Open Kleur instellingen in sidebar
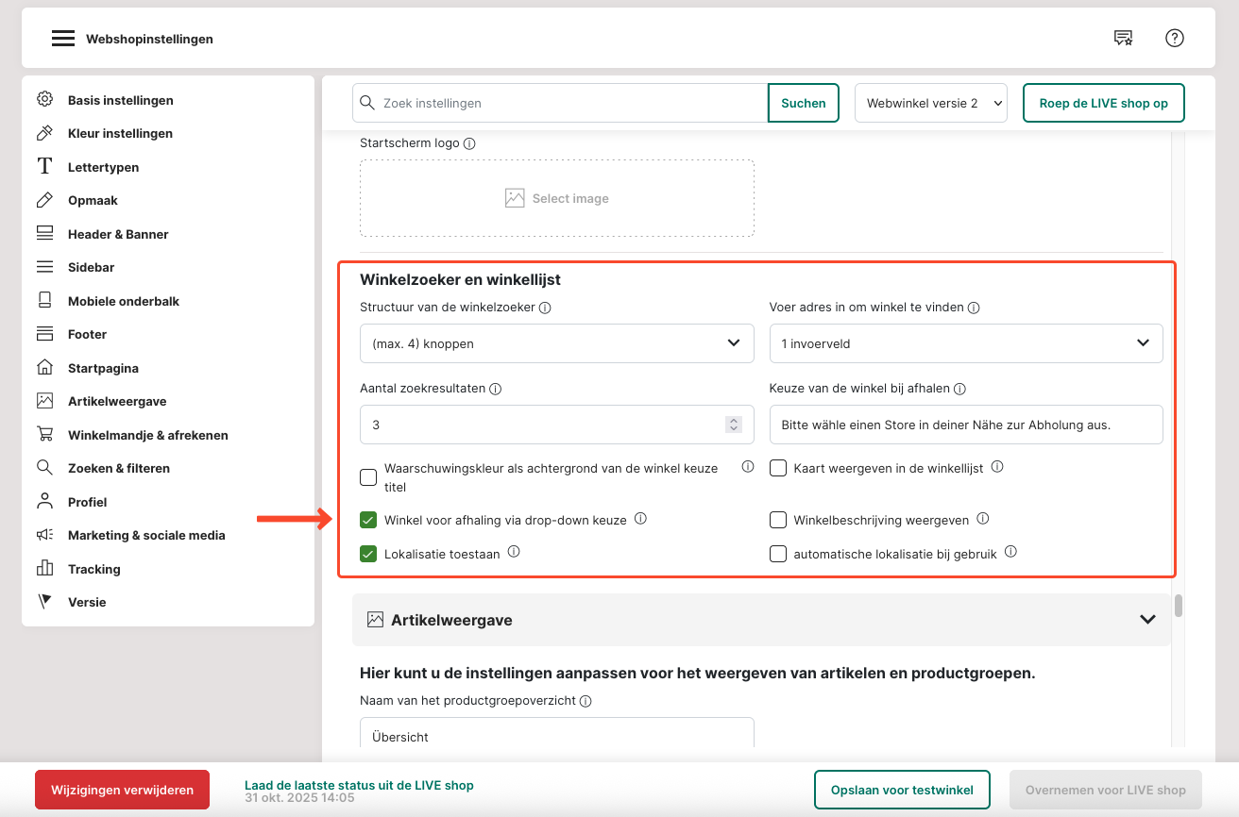Viewport: 1239px width, 817px height. point(120,134)
